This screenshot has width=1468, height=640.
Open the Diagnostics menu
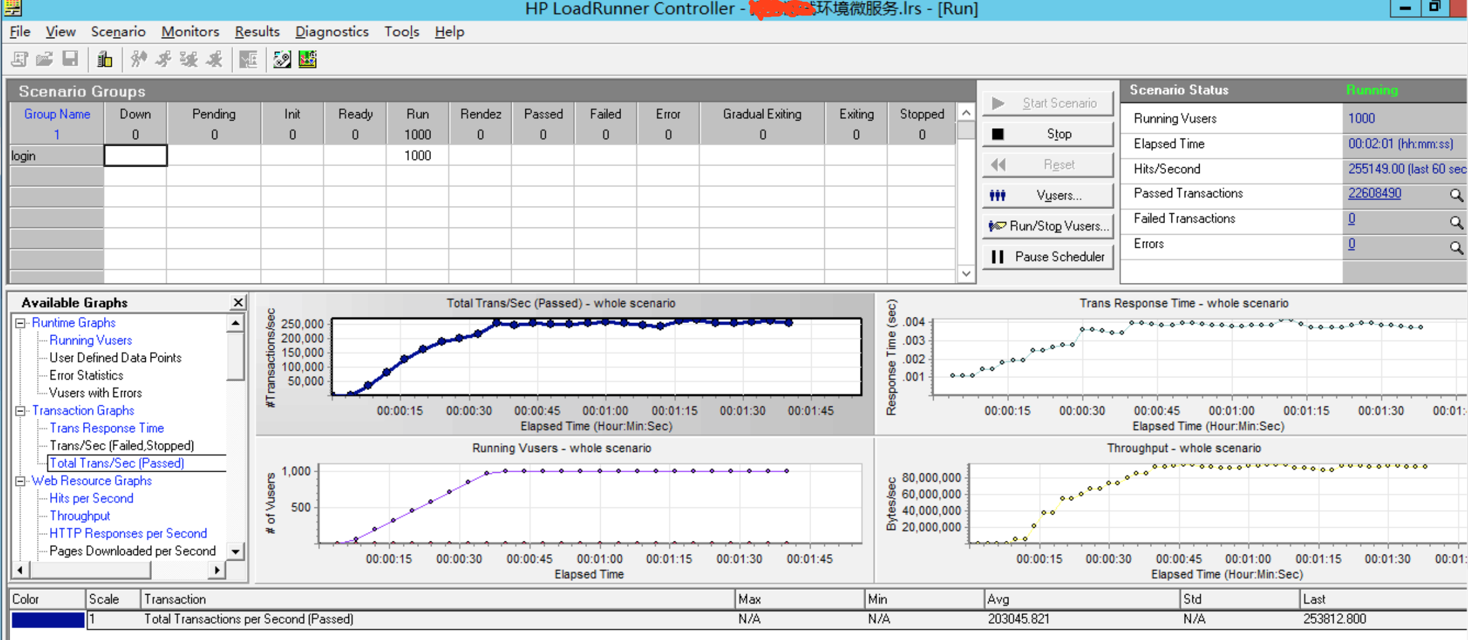332,32
